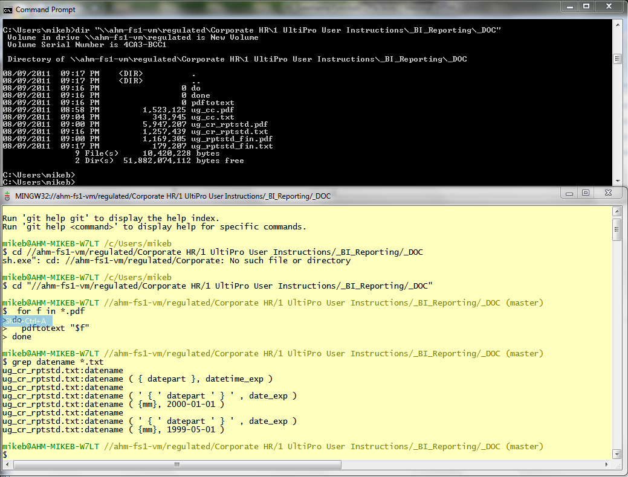This screenshot has width=628, height=477.
Task: Click the Command Prompt vertical scrollbar thumb
Action: [x=618, y=58]
